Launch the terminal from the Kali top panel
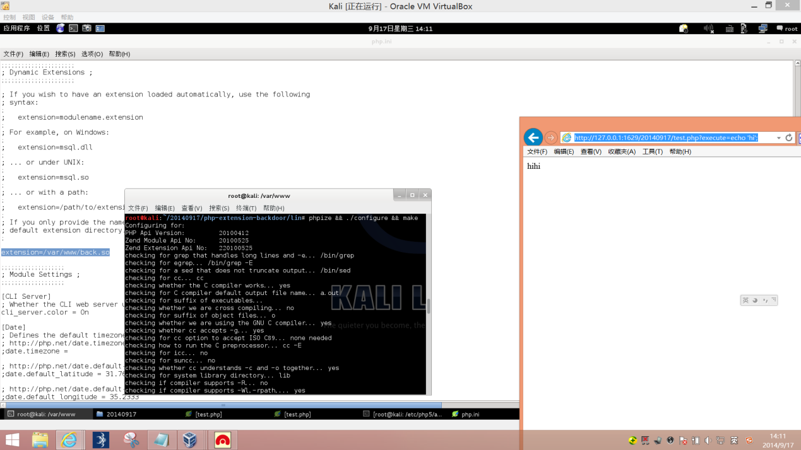This screenshot has height=450, width=801. click(x=73, y=28)
